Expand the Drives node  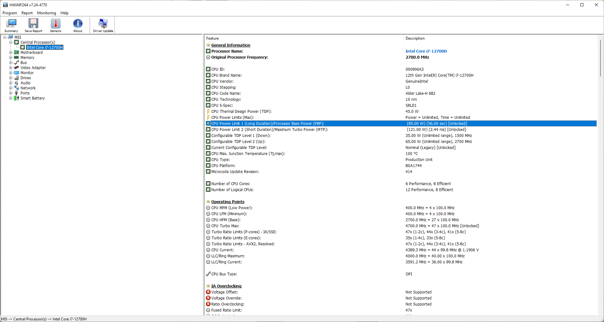10,78
